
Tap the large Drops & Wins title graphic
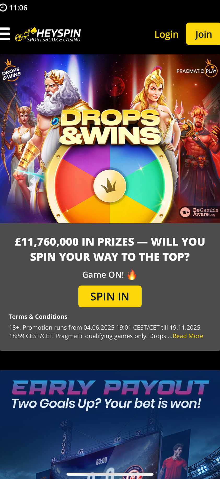tap(110, 127)
